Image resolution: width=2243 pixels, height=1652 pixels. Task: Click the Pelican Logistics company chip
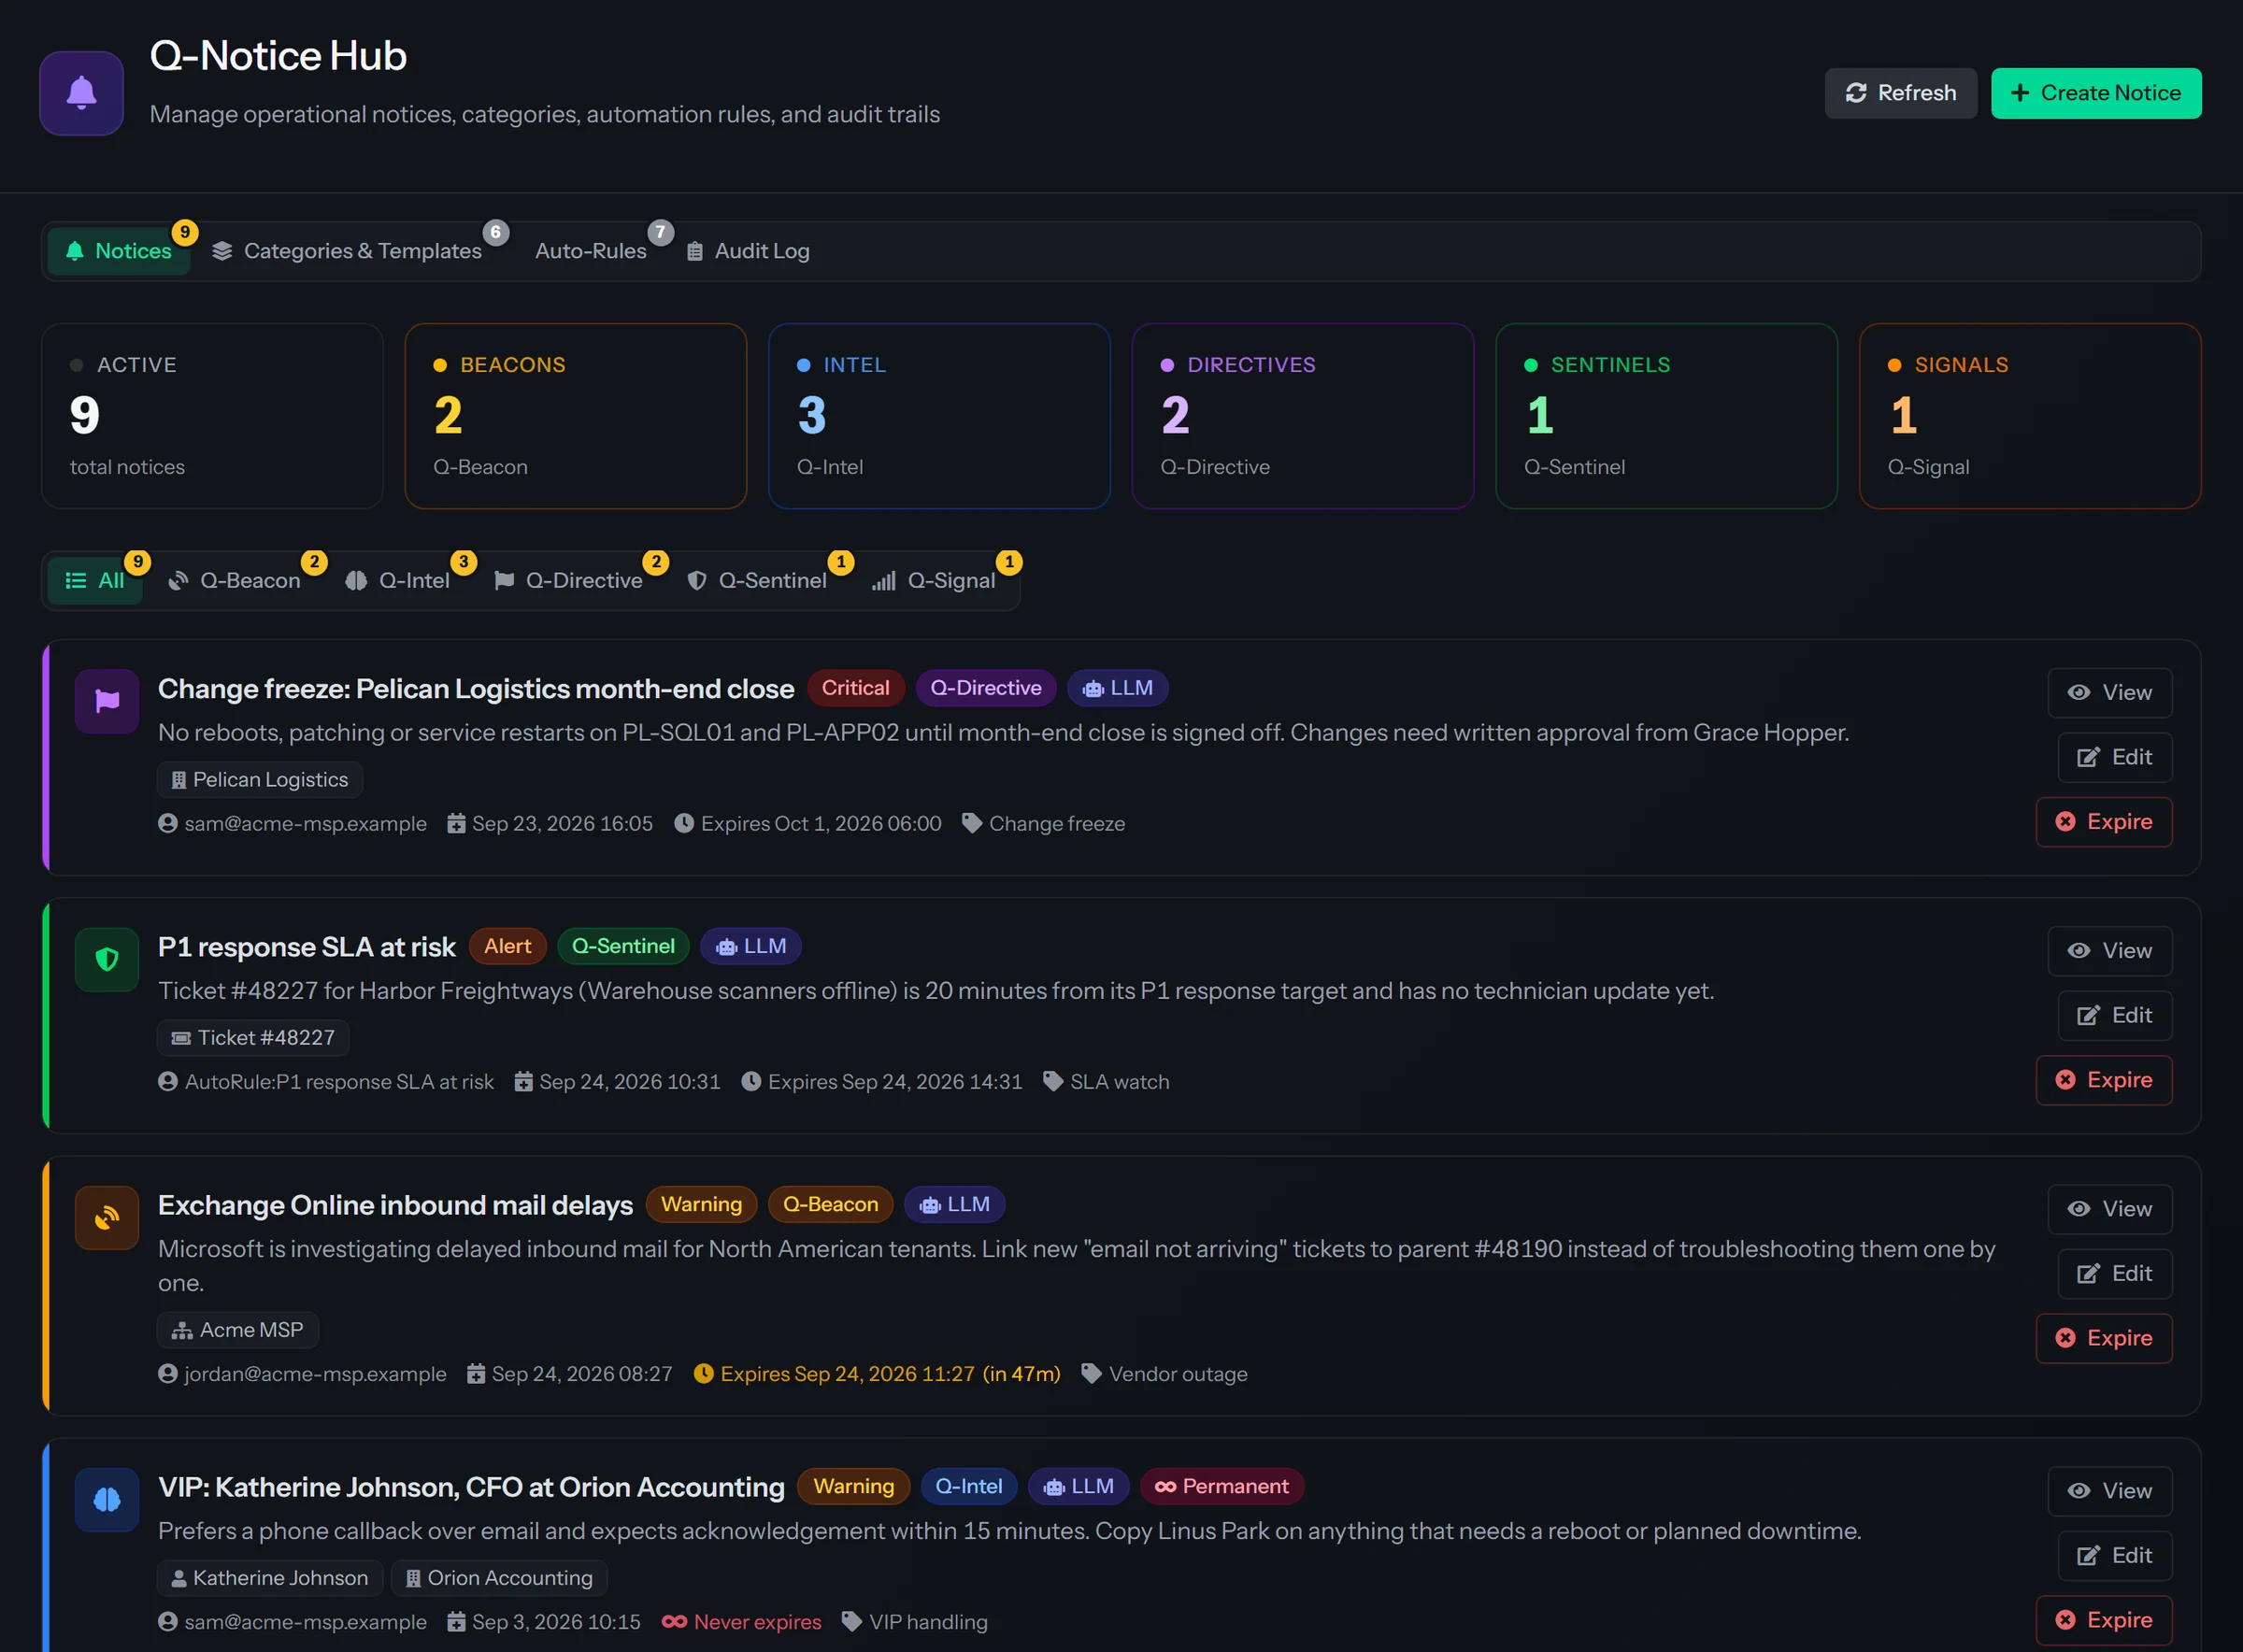point(260,779)
